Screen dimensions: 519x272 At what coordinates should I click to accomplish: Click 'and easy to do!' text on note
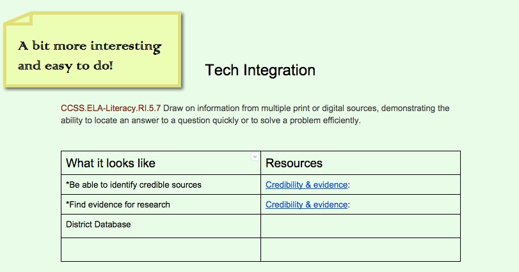[65, 65]
